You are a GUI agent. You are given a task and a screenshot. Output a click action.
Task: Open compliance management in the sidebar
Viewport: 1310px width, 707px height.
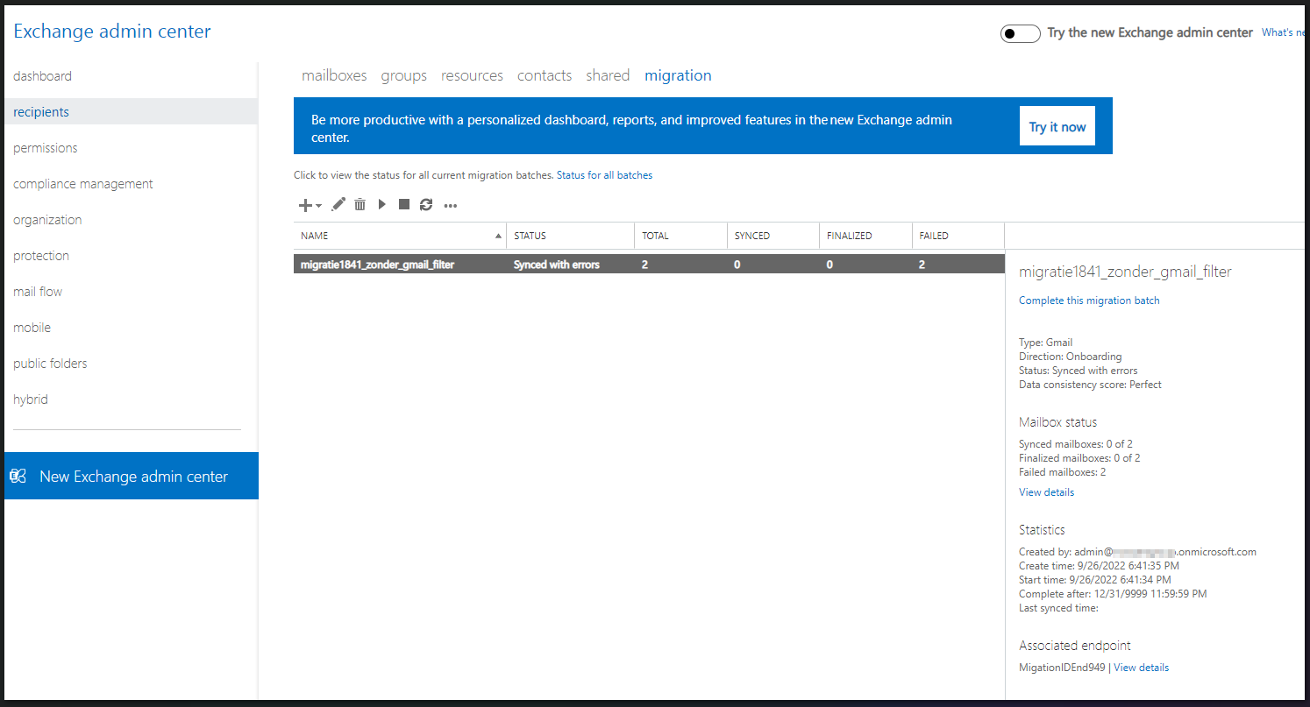tap(83, 184)
